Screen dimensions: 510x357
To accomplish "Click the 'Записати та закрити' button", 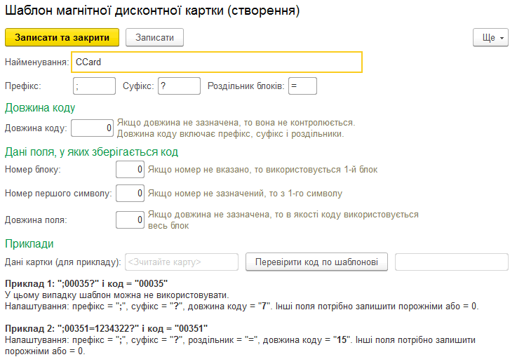I will tap(62, 37).
